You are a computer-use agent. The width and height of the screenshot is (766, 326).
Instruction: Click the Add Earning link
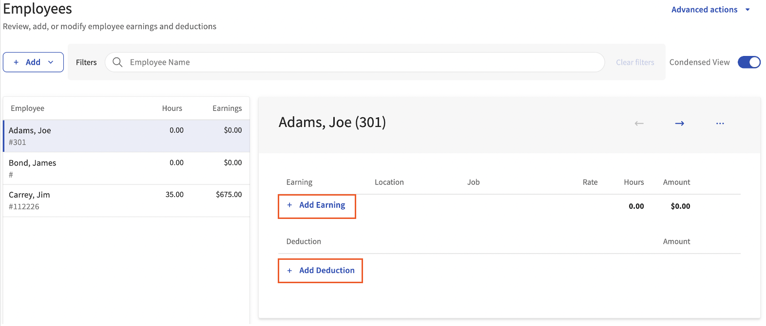(x=322, y=205)
